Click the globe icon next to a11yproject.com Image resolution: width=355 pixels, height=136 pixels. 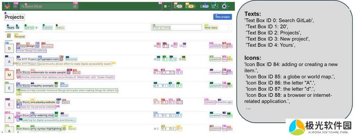(61, 59)
